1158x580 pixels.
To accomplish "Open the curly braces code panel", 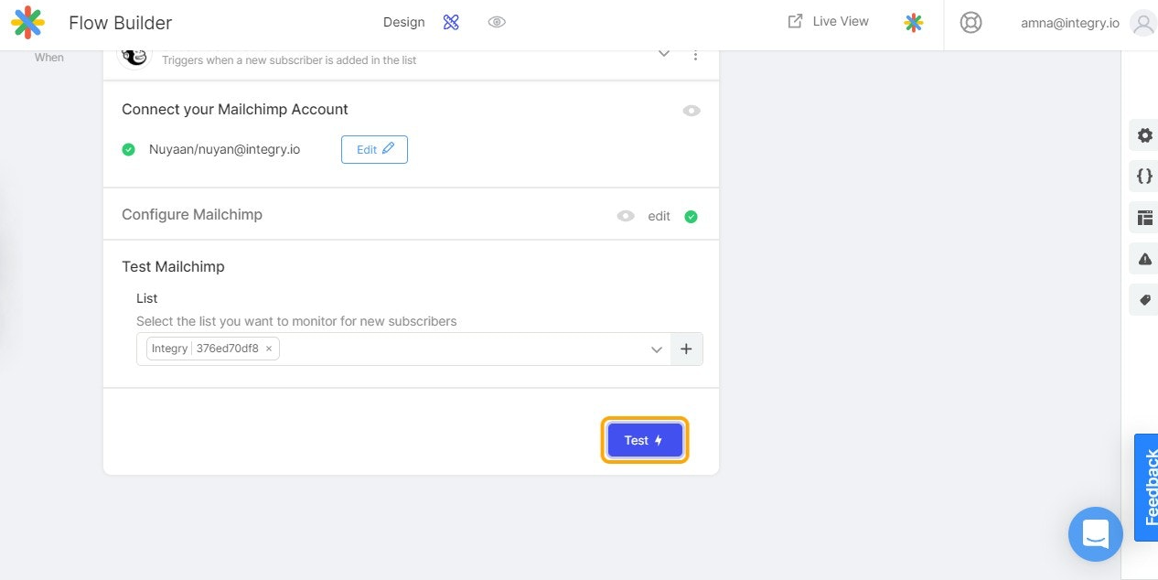I will pos(1144,177).
